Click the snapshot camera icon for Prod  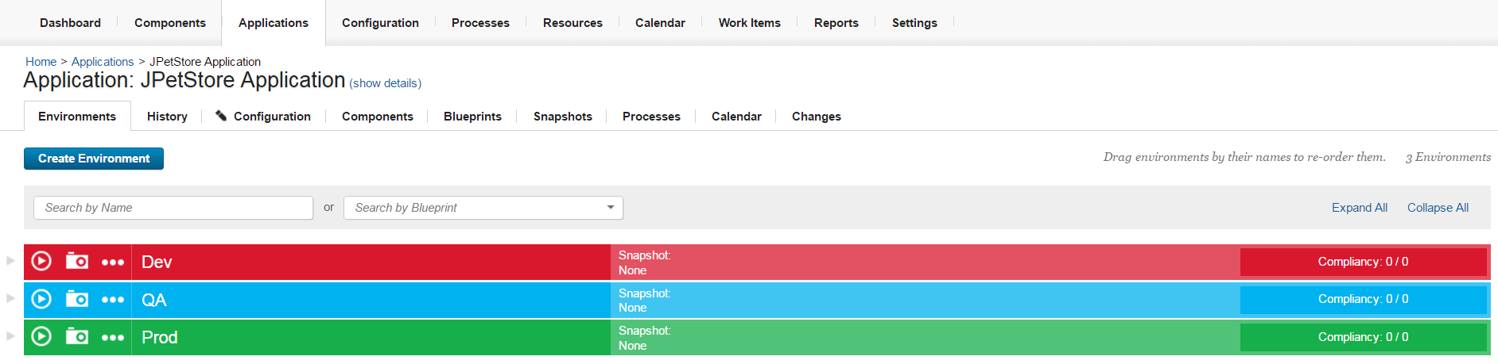(x=77, y=336)
